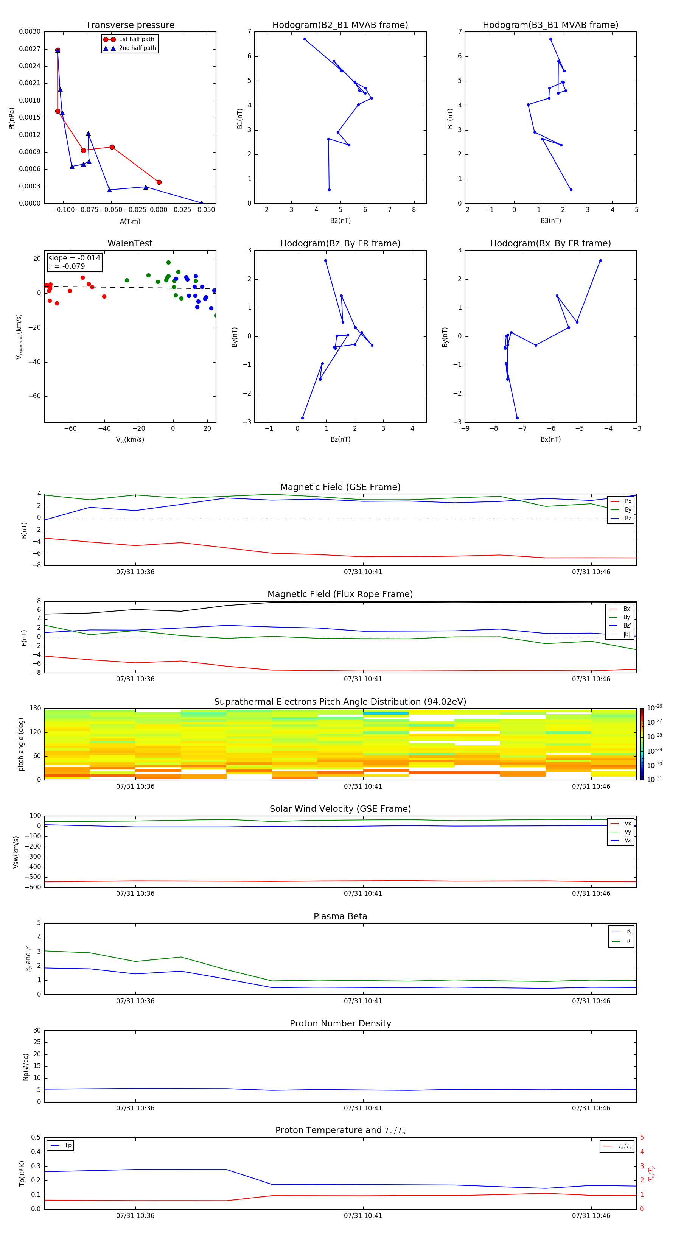Click the '10^-31' colorbar tick label
This screenshot has width=681, height=1249.
coord(655,779)
